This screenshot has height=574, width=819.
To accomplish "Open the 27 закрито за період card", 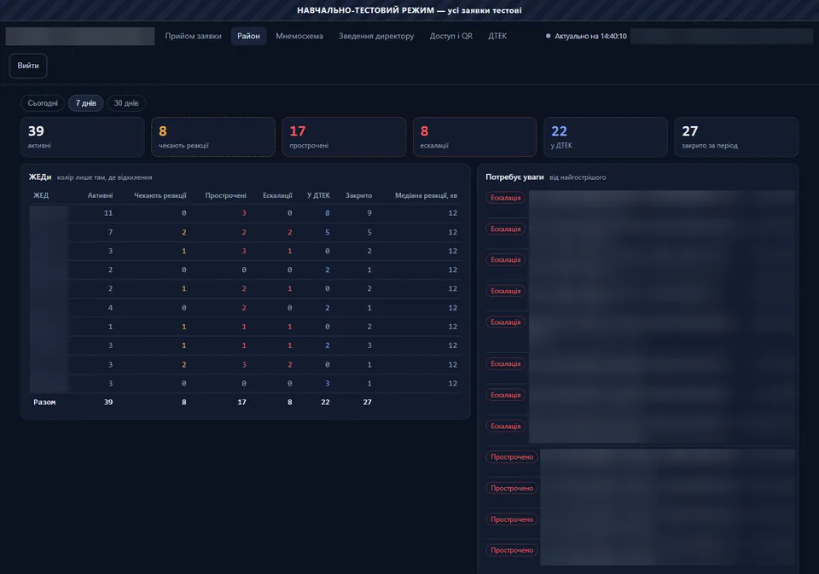I will [x=736, y=136].
